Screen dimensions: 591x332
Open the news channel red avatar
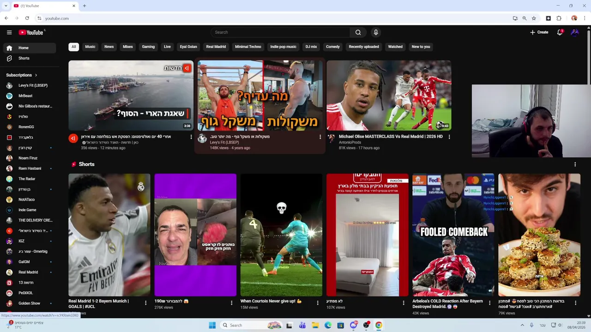pos(73,138)
